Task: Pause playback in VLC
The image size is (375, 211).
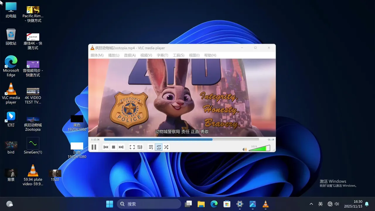Action: pyautogui.click(x=94, y=147)
